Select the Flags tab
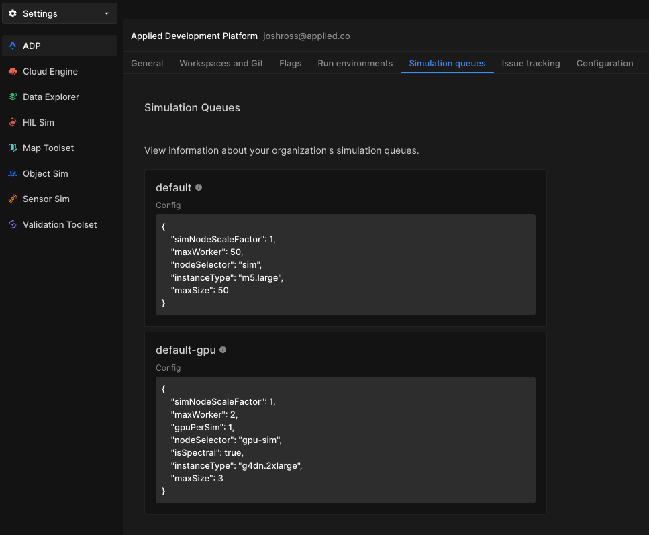The image size is (649, 535). click(290, 63)
